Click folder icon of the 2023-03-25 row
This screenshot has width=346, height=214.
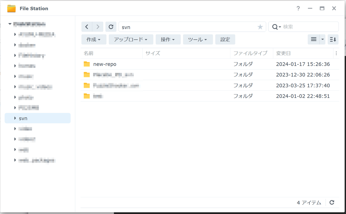87,85
